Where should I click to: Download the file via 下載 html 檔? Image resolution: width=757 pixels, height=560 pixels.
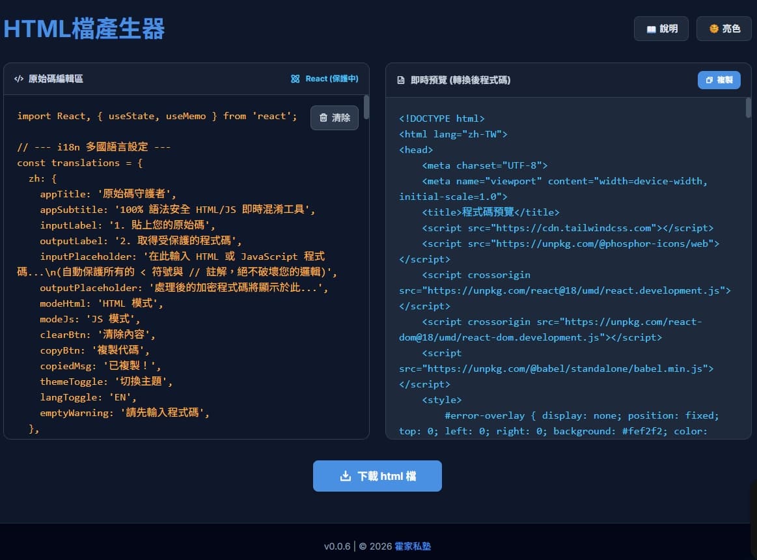click(377, 476)
